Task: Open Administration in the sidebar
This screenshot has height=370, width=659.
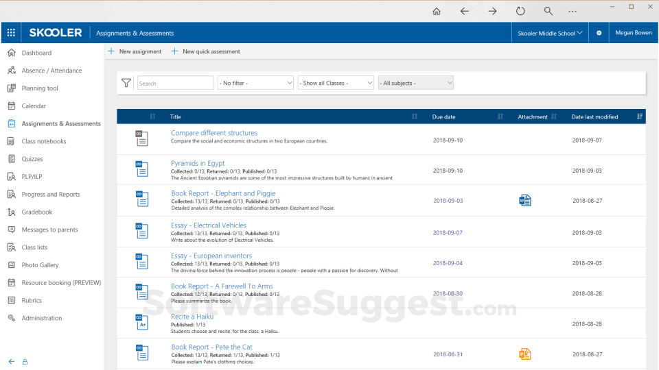Action: pyautogui.click(x=42, y=318)
